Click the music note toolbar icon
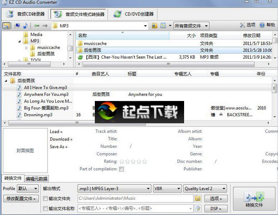This screenshot has width=278, height=215. coord(26,26)
